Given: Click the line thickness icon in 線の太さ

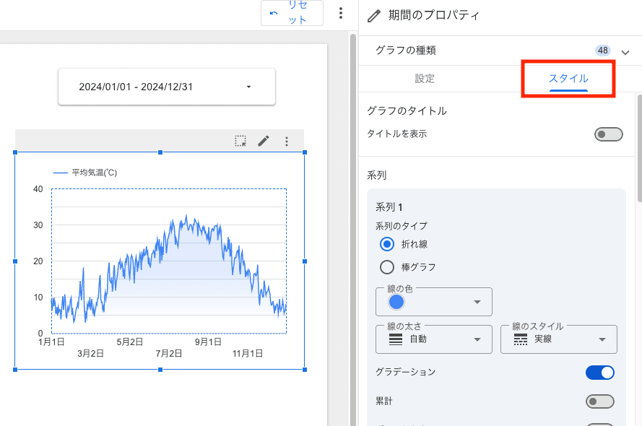Looking at the screenshot, I should coord(395,339).
